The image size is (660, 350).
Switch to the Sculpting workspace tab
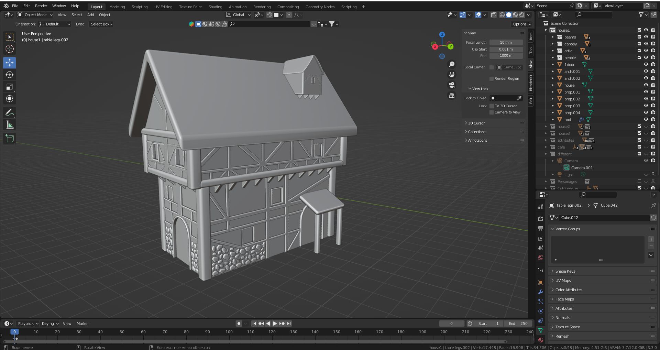[139, 7]
